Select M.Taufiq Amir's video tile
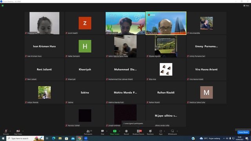The width and height of the screenshot is (251, 141). pos(166,23)
